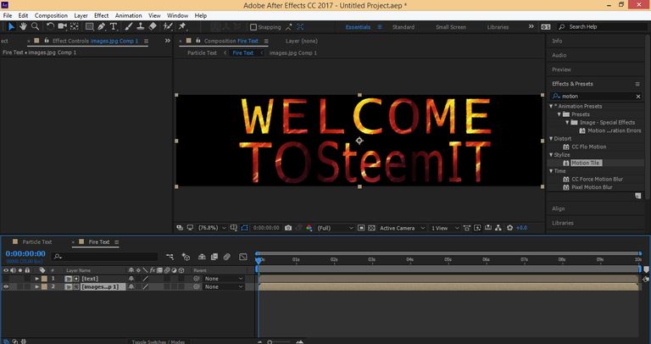Toggle mask and shape path visibility
This screenshot has height=344, width=651.
(x=244, y=228)
